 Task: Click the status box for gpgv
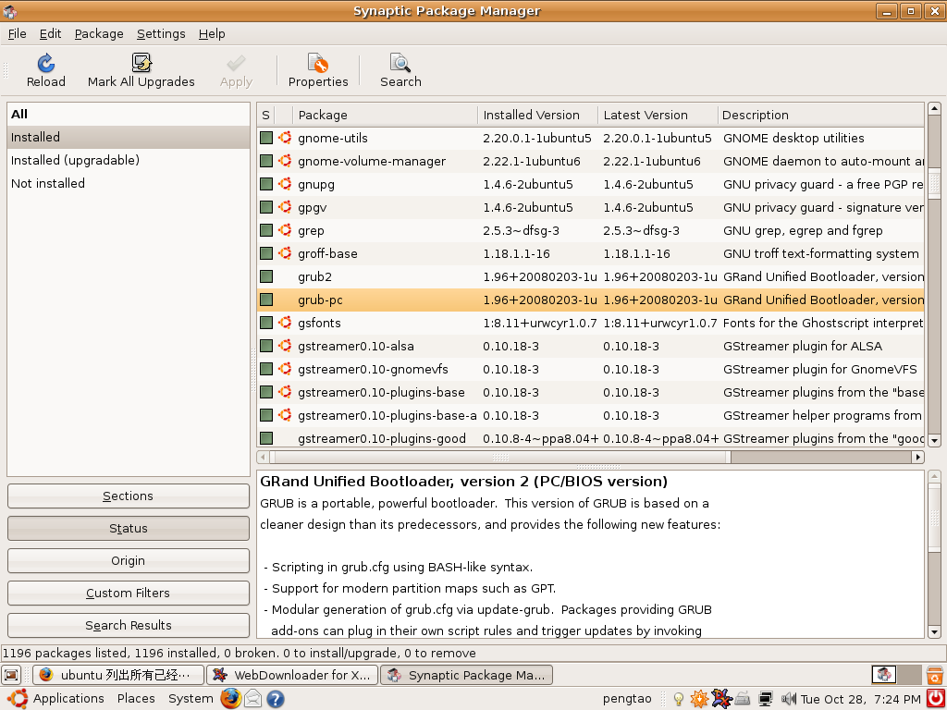click(266, 207)
